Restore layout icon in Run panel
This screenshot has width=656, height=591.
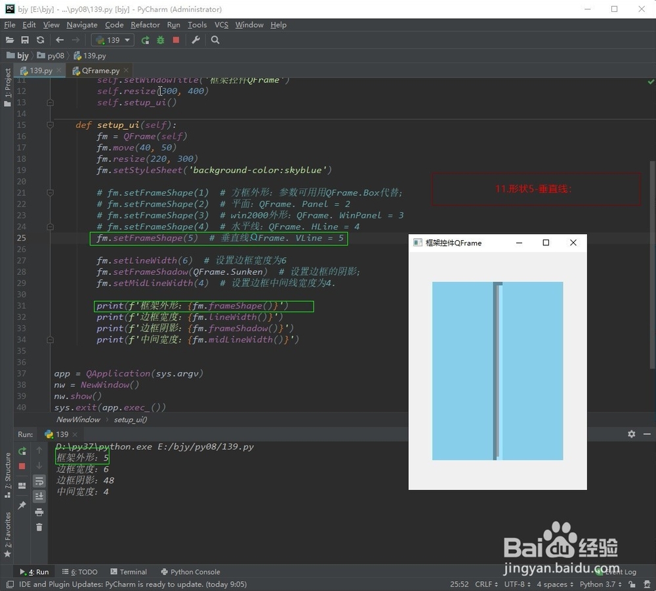point(22,485)
